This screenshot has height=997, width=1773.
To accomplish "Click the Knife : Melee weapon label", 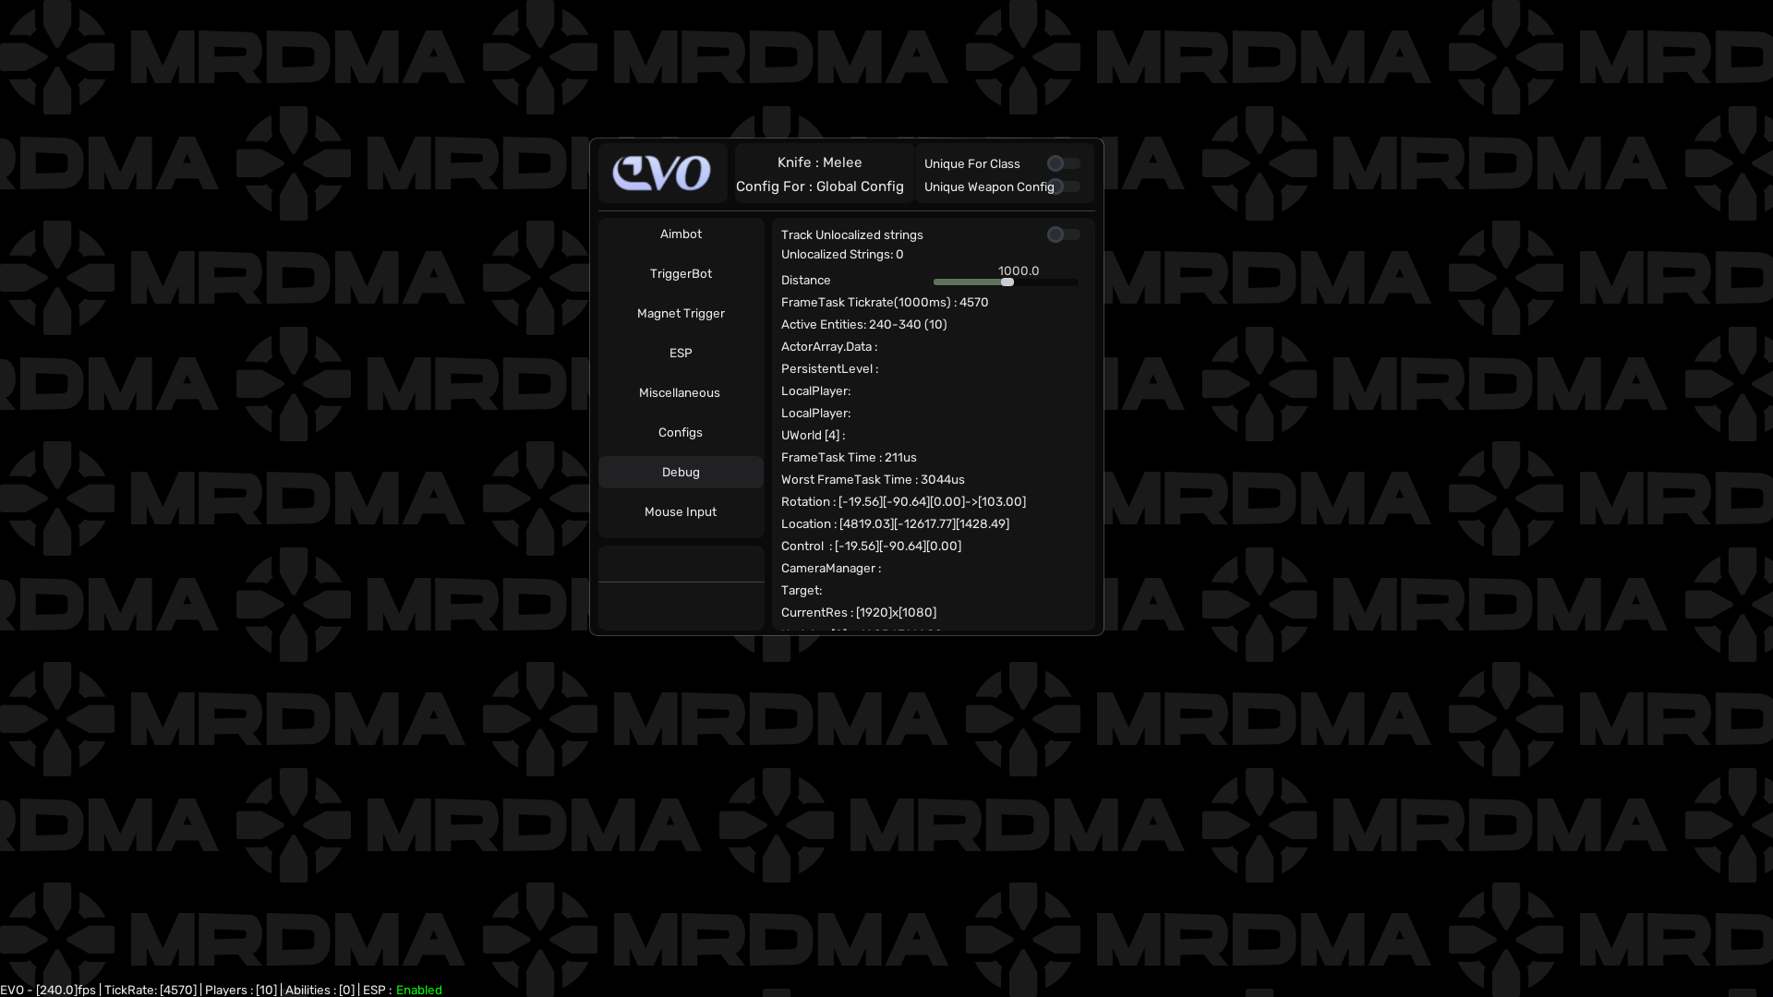I will point(819,162).
